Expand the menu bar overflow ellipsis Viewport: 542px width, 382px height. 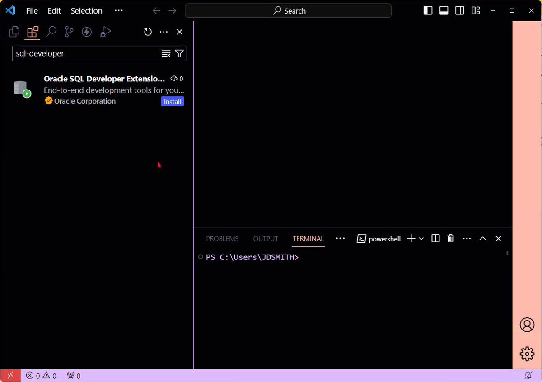pos(118,11)
